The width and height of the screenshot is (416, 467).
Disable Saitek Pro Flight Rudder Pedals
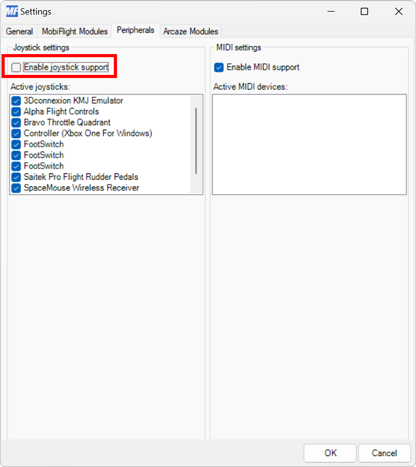pos(16,177)
